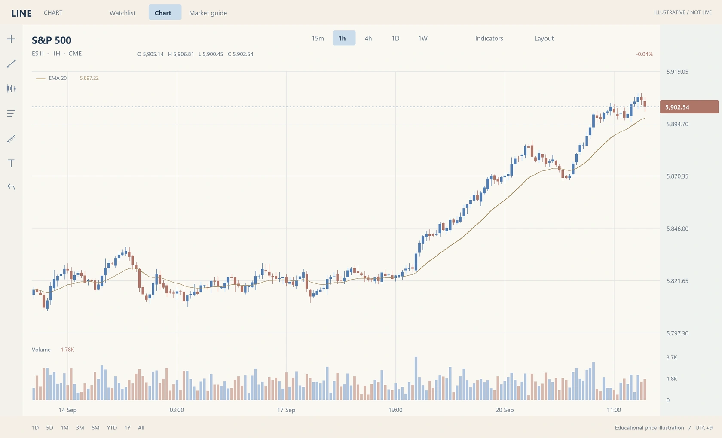Select the horizontal lines tool icon

(11, 113)
